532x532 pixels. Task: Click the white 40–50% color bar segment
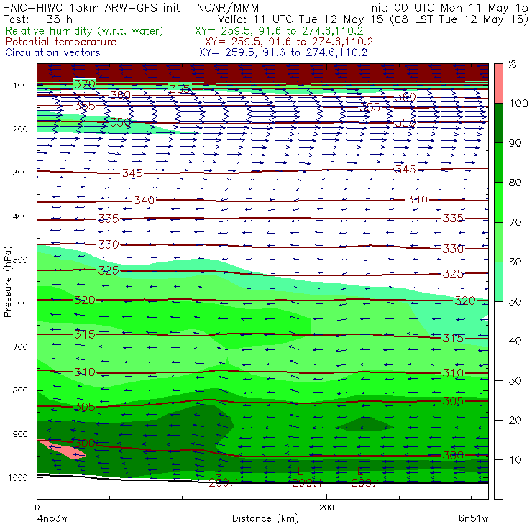tap(498, 321)
